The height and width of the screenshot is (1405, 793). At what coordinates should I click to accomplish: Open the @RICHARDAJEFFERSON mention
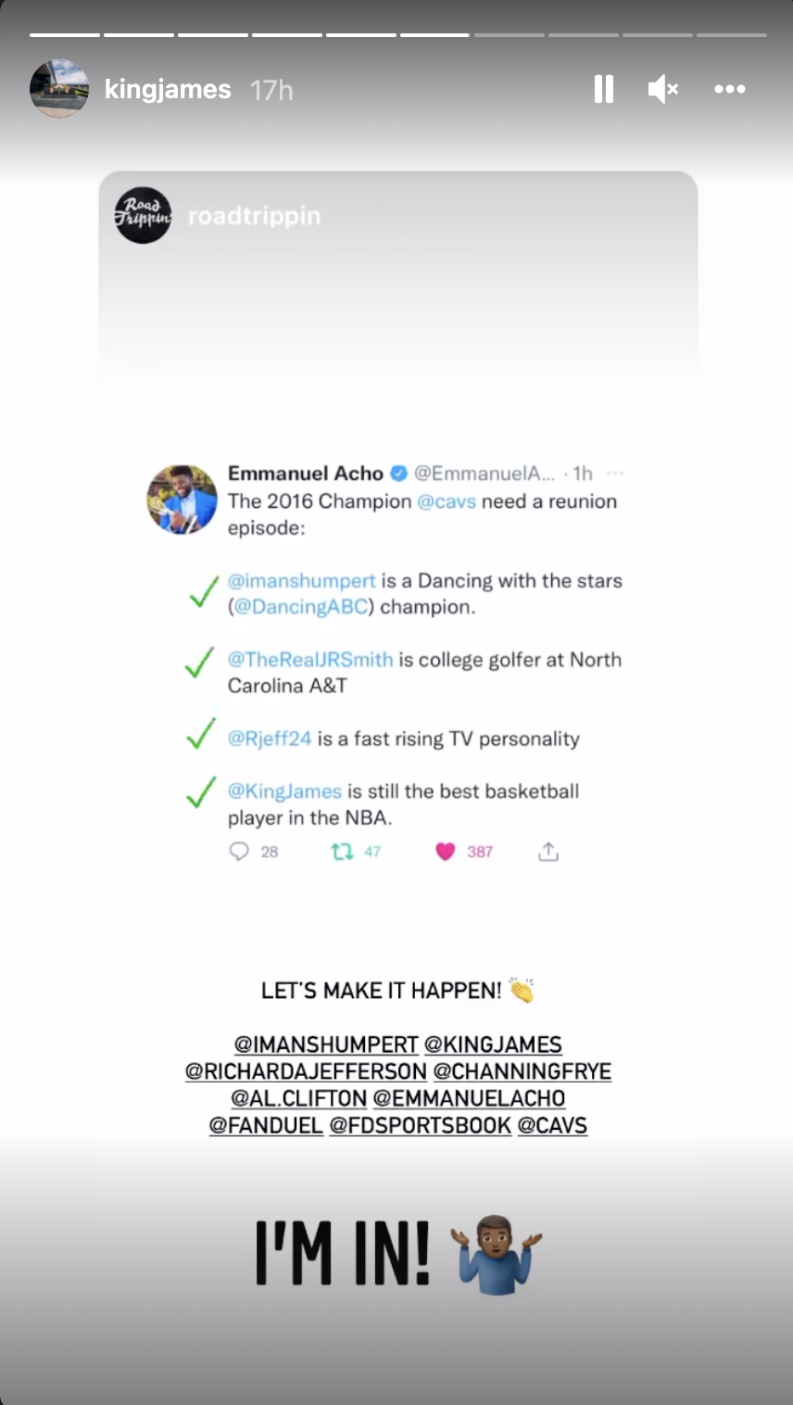(x=306, y=1071)
